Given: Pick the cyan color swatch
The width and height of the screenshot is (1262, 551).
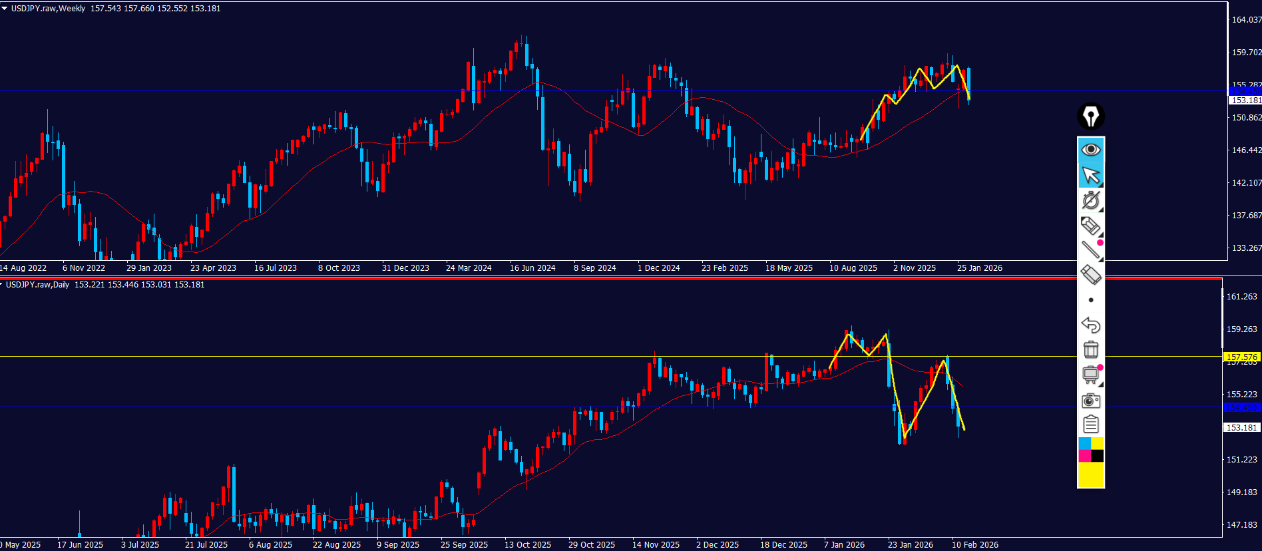Looking at the screenshot, I should pyautogui.click(x=1084, y=444).
